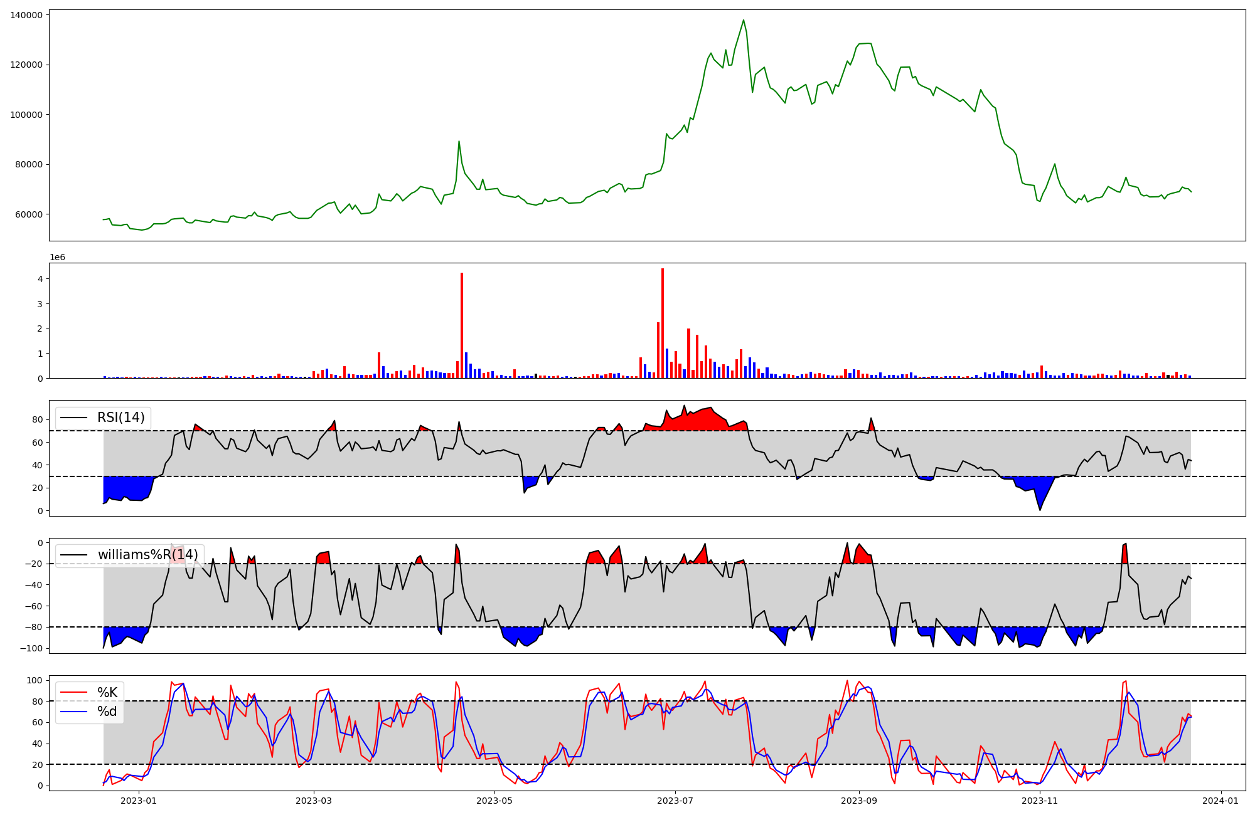Click the 140000 price axis label

26,15
